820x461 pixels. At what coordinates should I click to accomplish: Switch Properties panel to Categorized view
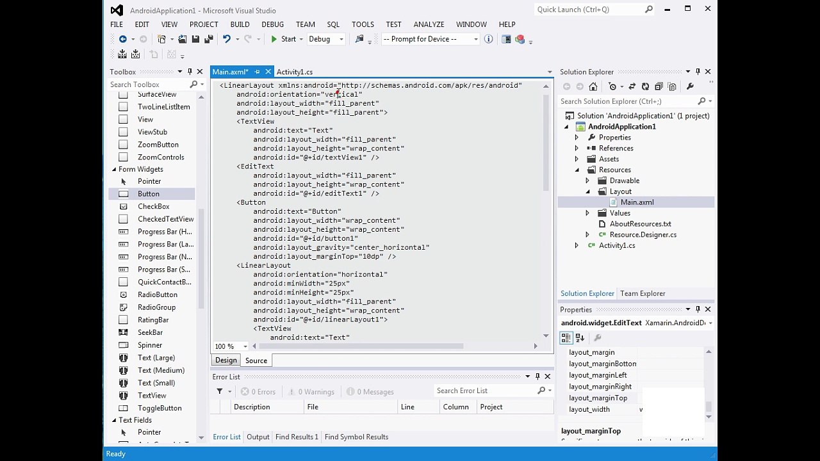click(566, 337)
